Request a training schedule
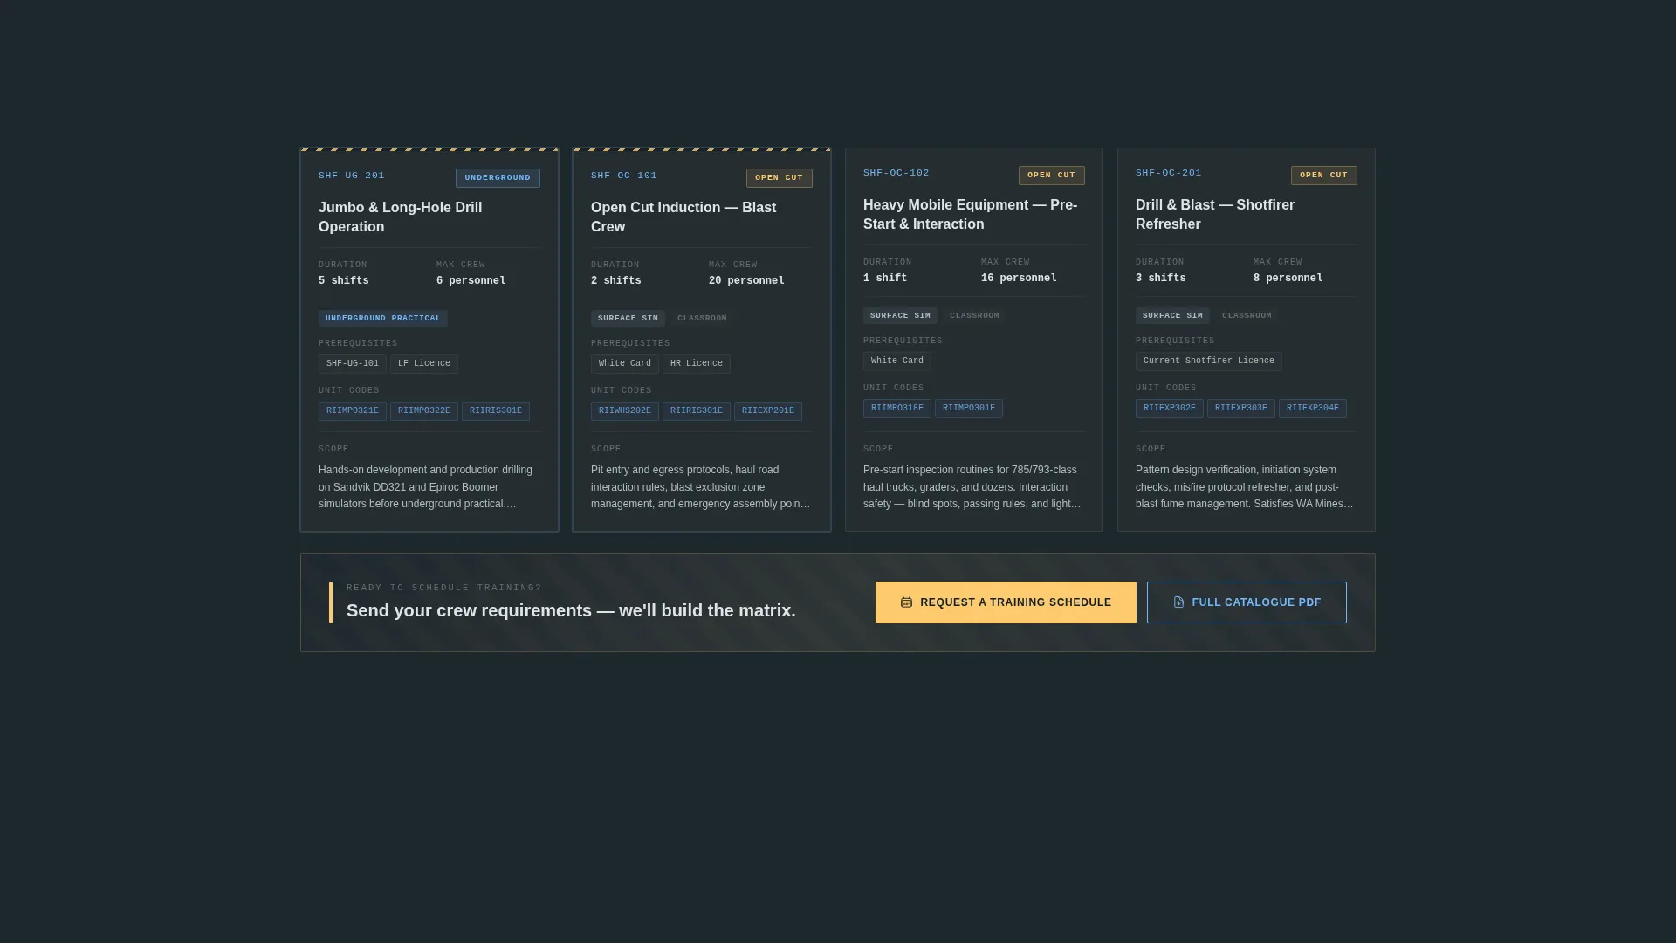1676x943 pixels. tap(1006, 602)
